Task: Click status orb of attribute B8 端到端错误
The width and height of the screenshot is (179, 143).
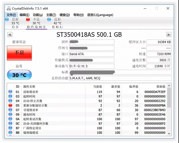Action: click(x=10, y=132)
